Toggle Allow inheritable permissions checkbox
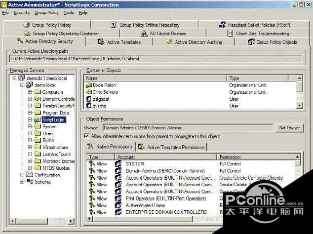Image resolution: width=313 pixels, height=234 pixels. pos(87,136)
